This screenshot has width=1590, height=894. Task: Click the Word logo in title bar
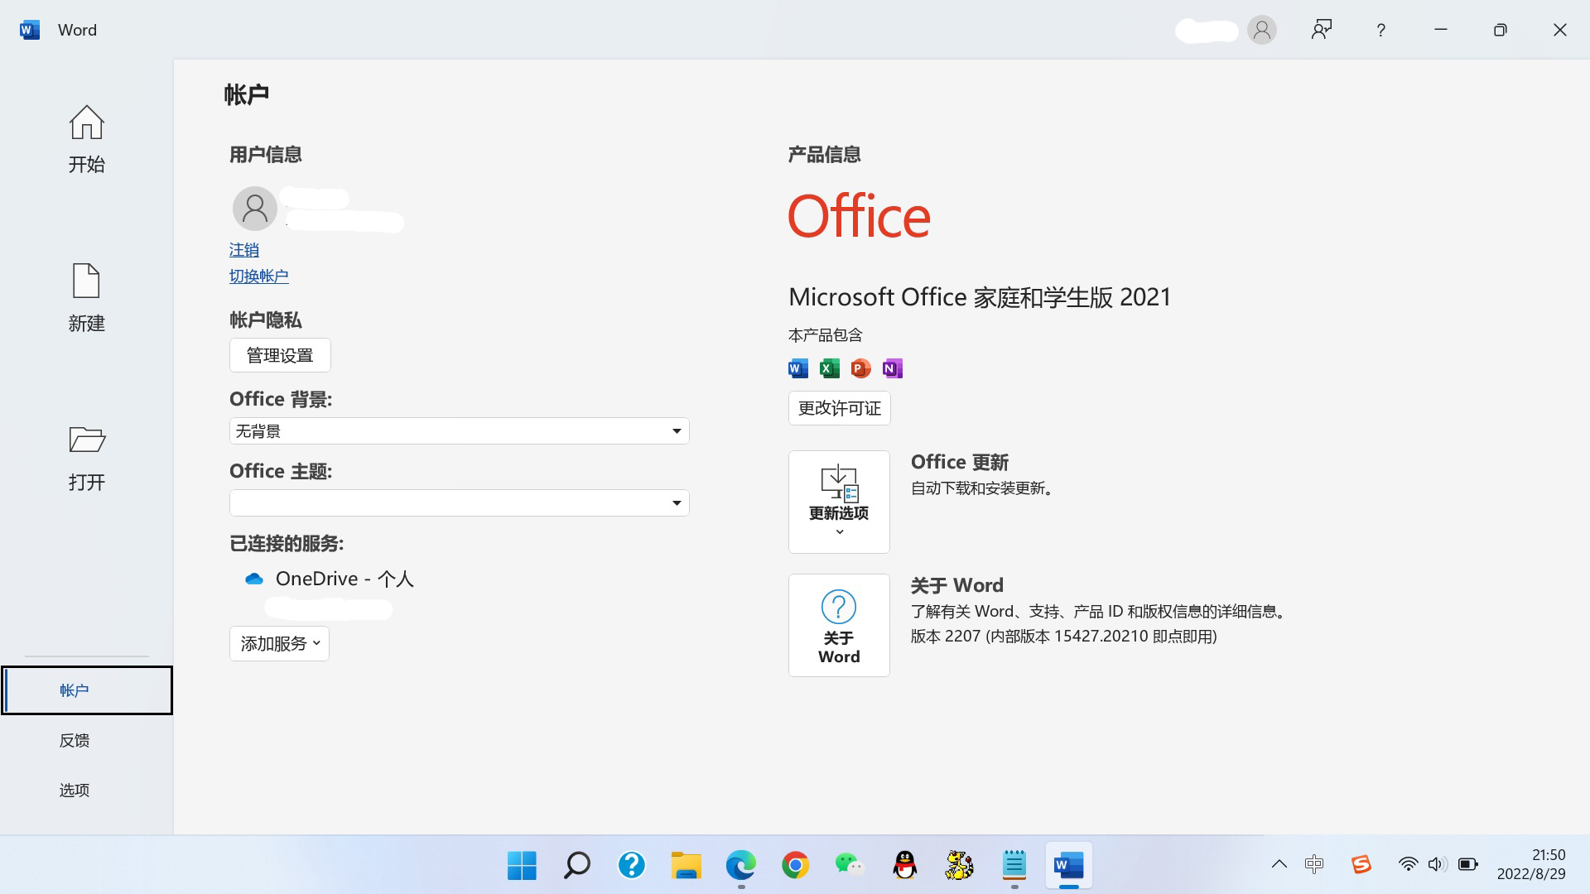pyautogui.click(x=30, y=30)
